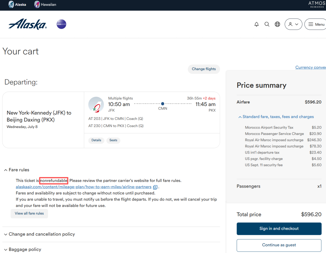Click copy icon beside airline-partners link
The image size is (326, 253).
pyautogui.click(x=155, y=187)
